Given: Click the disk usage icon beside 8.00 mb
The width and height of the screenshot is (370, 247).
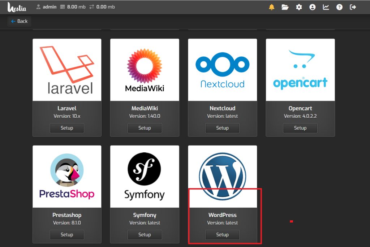Looking at the screenshot, I should click(x=62, y=7).
